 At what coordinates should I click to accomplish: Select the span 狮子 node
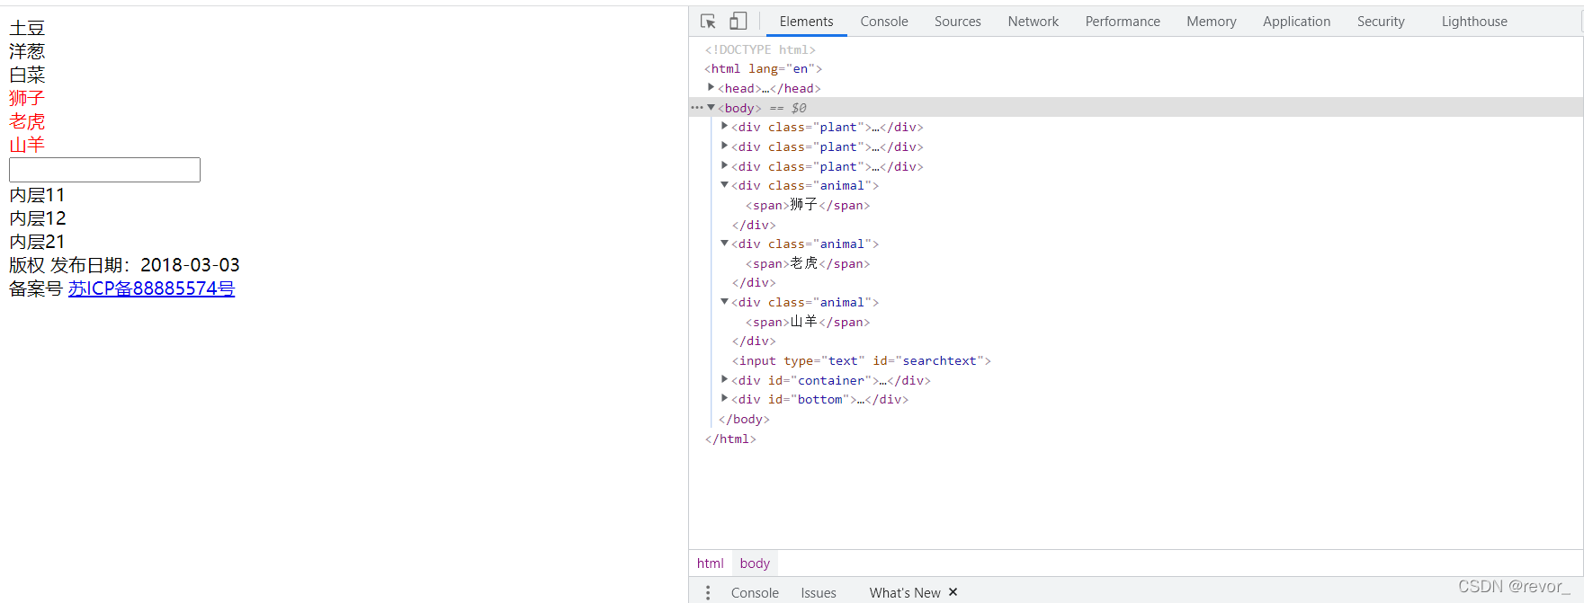point(807,205)
